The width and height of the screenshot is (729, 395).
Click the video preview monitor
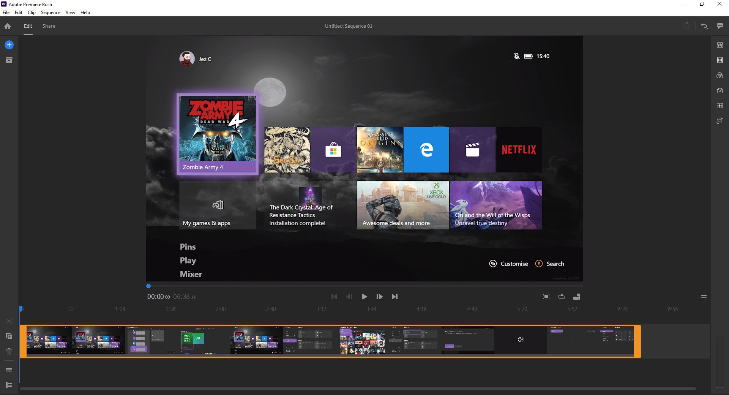(x=364, y=158)
